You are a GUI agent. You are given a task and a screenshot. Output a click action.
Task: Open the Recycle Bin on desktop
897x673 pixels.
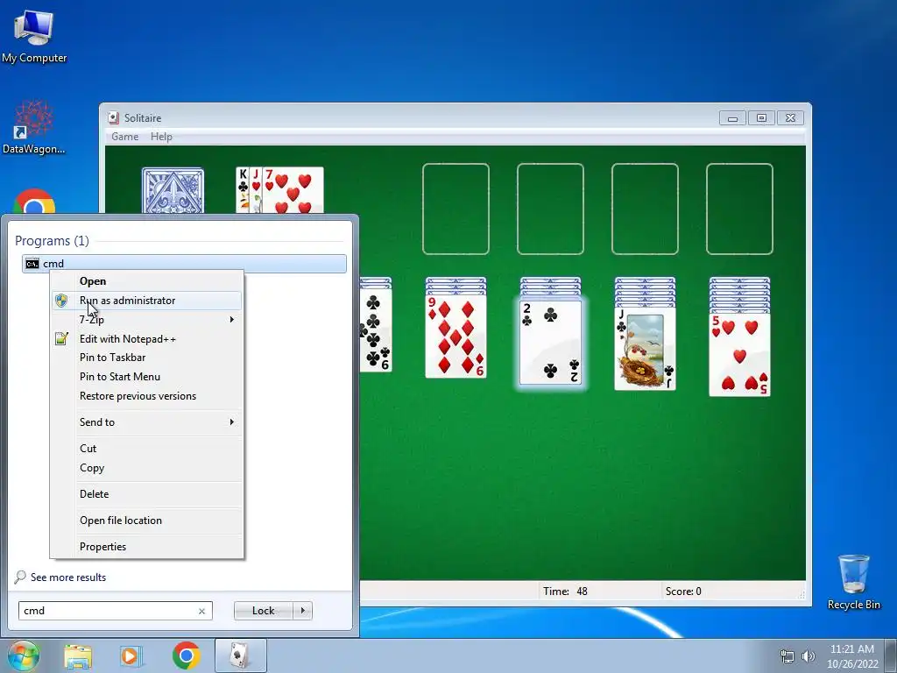853,582
